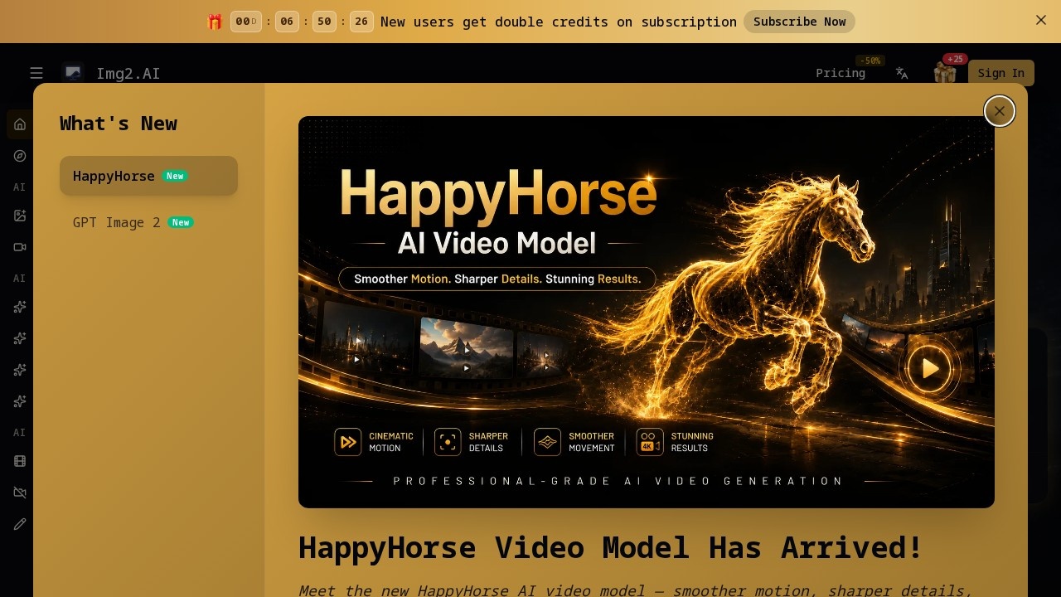Open the language translate icon

[x=902, y=73]
